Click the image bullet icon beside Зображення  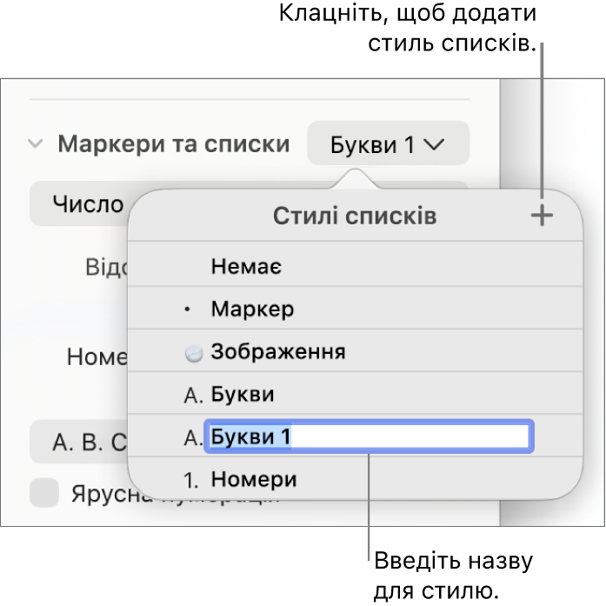[x=194, y=353]
